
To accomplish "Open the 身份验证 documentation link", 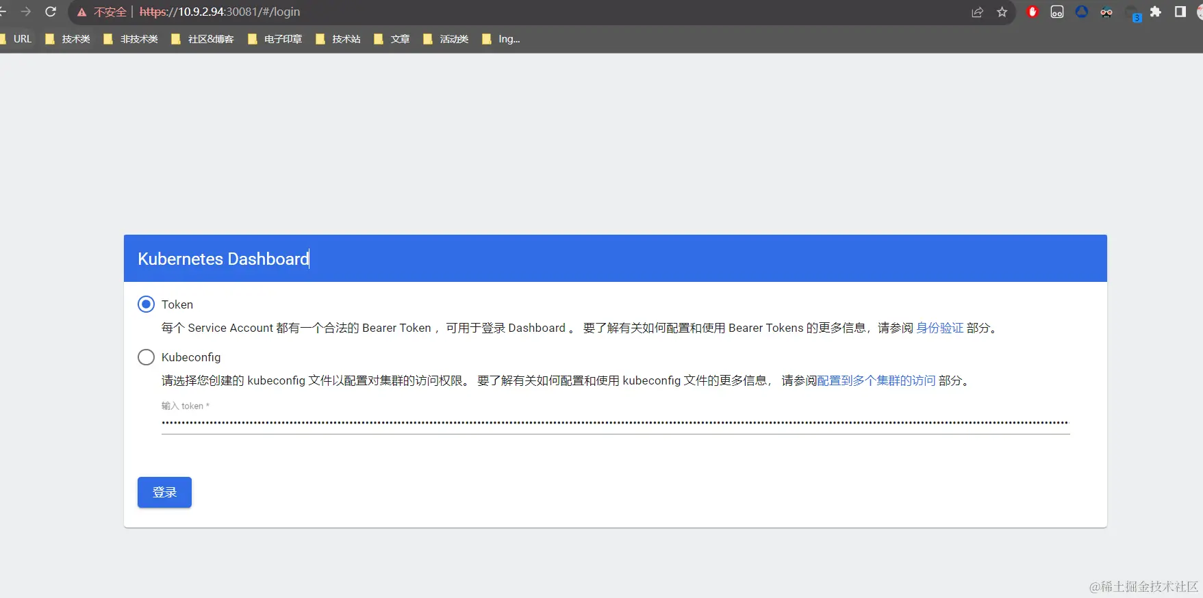I will click(x=939, y=328).
